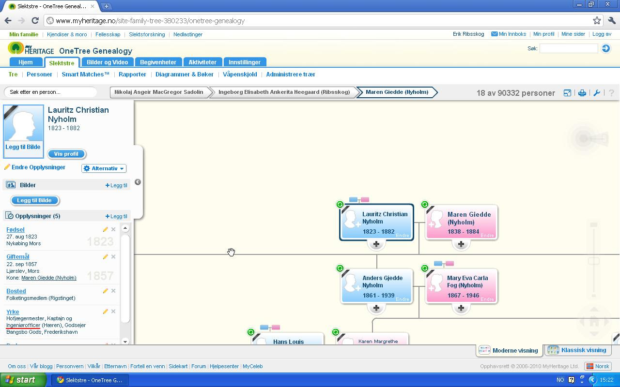Viewport: 620px width, 387px height.
Task: Add relative via plus under Mary Eva Carla Fog
Action: tap(461, 308)
